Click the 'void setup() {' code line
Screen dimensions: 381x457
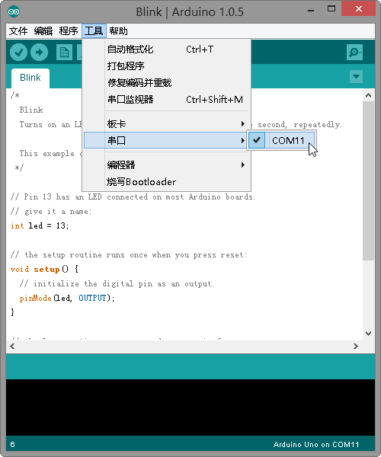coord(45,269)
